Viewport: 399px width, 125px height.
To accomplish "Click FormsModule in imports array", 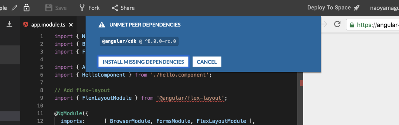I will tap(174, 121).
